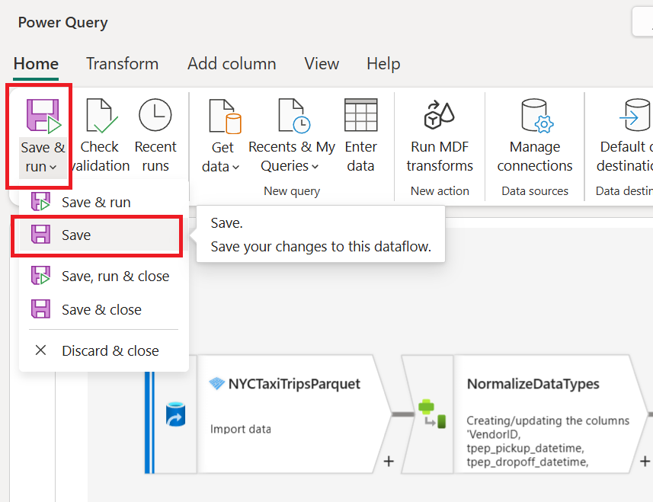Image resolution: width=653 pixels, height=502 pixels.
Task: Click the Get data file icon
Action: click(x=225, y=116)
